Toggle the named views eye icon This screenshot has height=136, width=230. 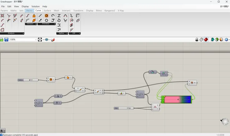pyautogui.click(x=47, y=40)
